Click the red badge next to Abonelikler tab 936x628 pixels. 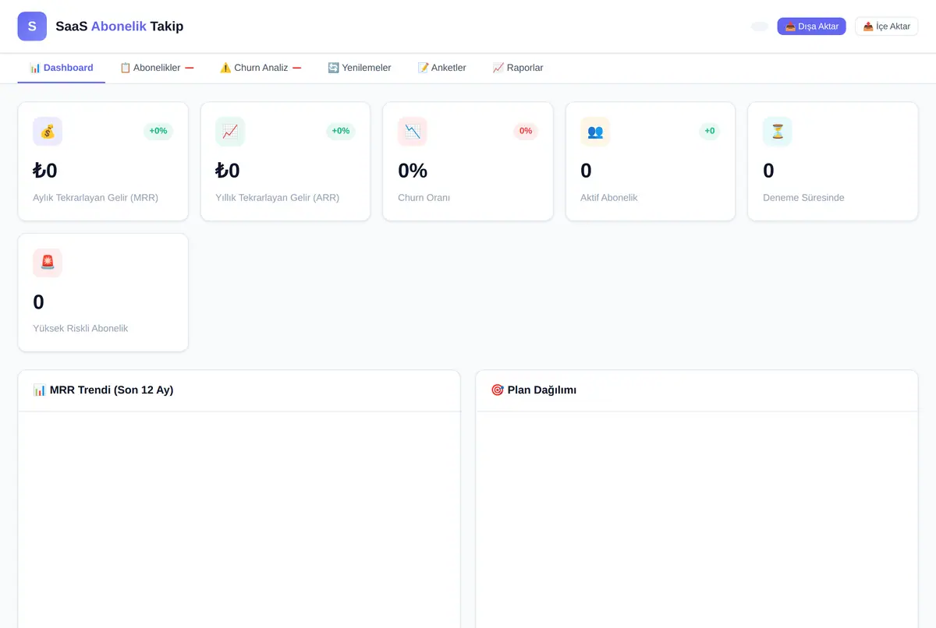point(190,68)
